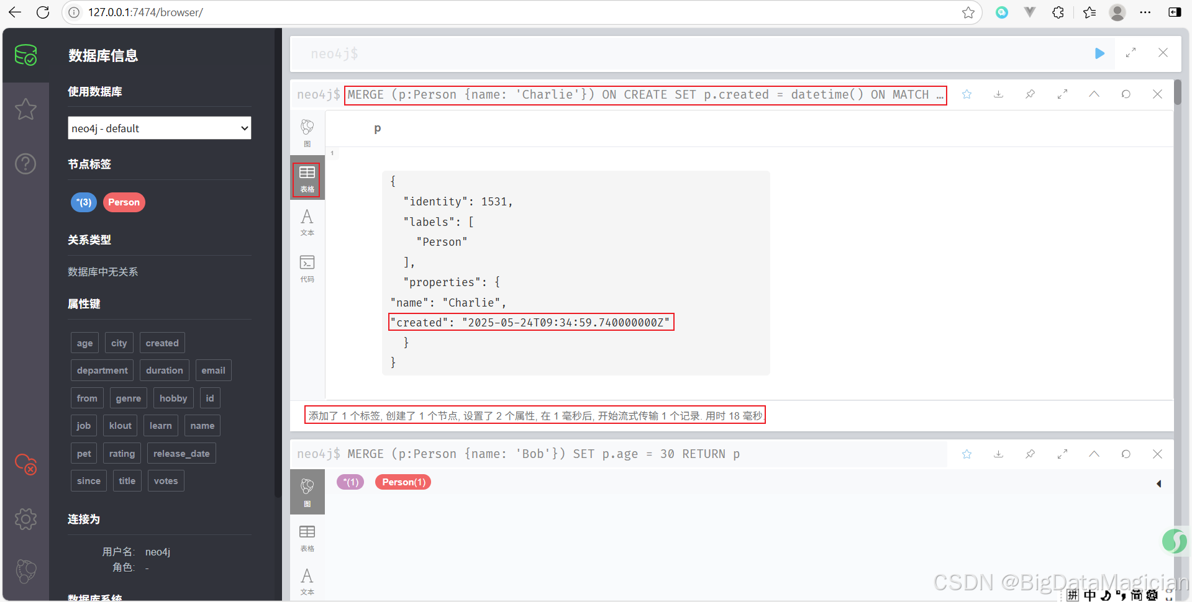
Task: Open the about Neo4j sidebar icon
Action: tap(25, 571)
